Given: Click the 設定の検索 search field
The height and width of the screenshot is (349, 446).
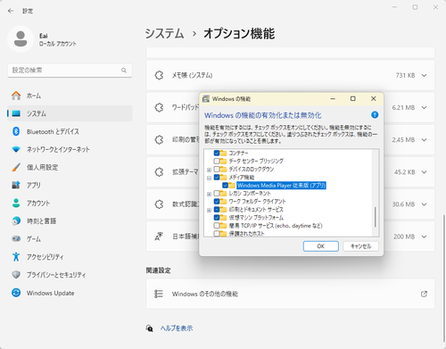Looking at the screenshot, I should click(x=70, y=71).
